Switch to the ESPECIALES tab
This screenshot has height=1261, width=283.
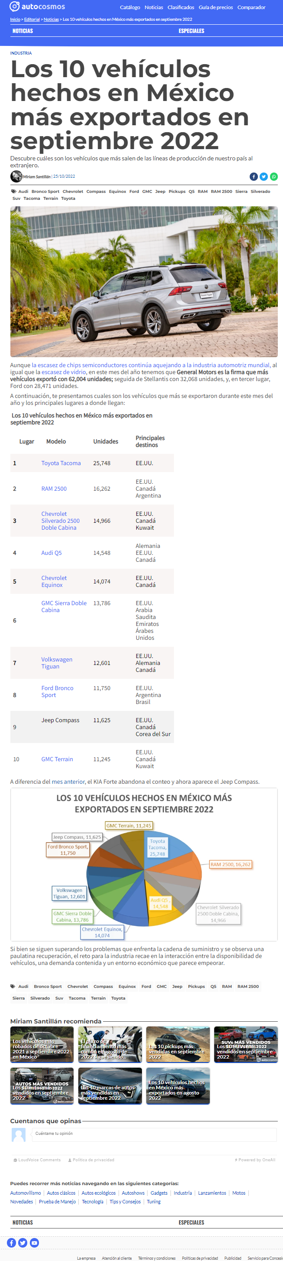[192, 31]
